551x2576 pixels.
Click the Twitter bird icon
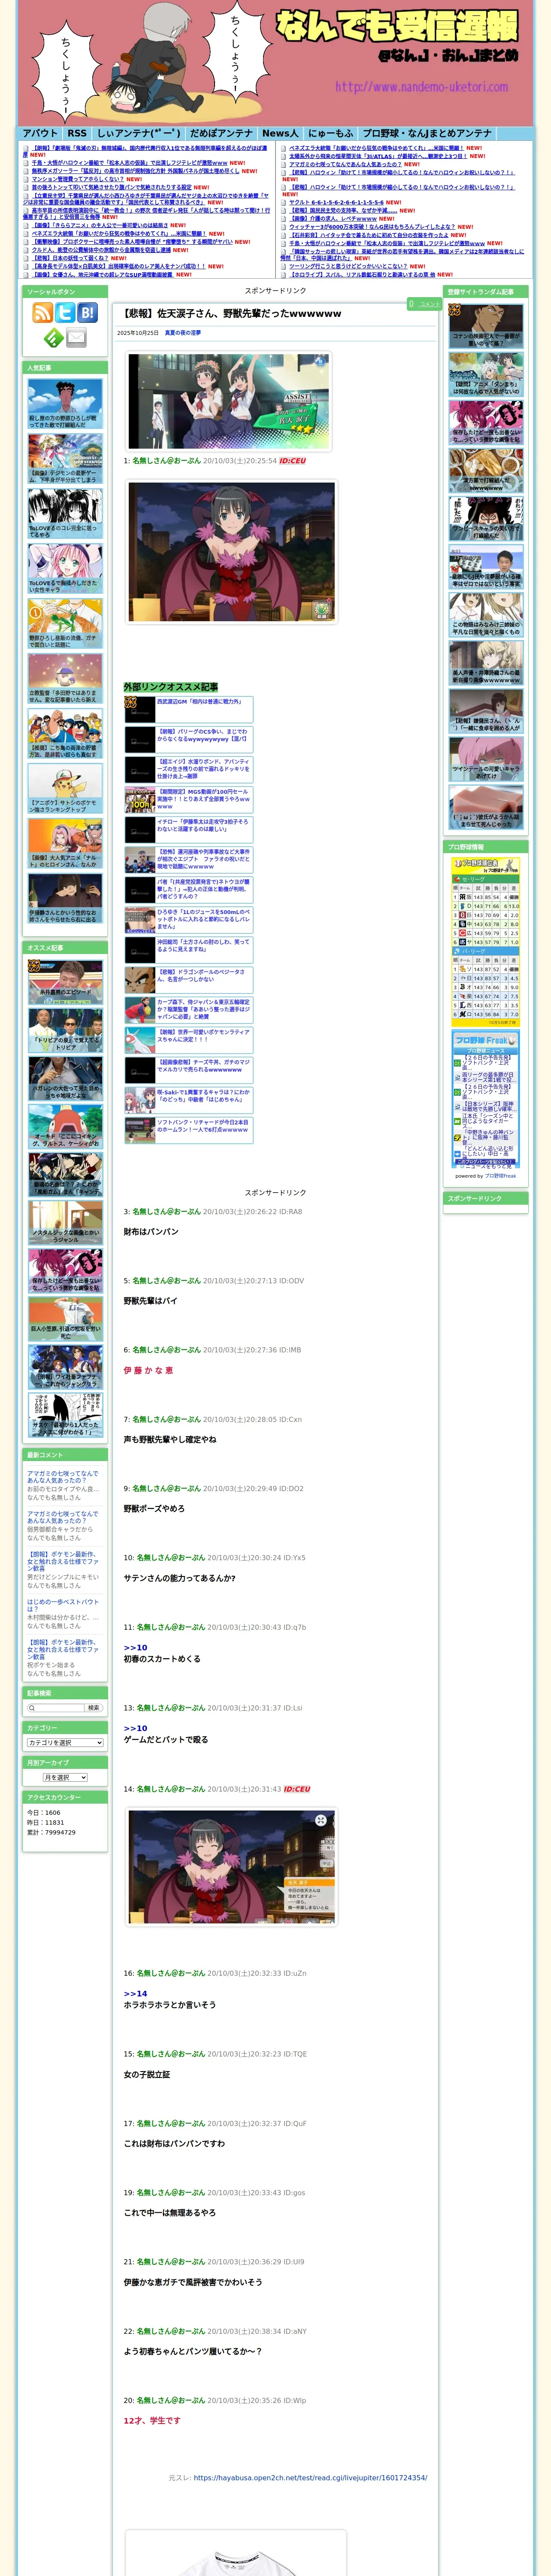coord(65,312)
